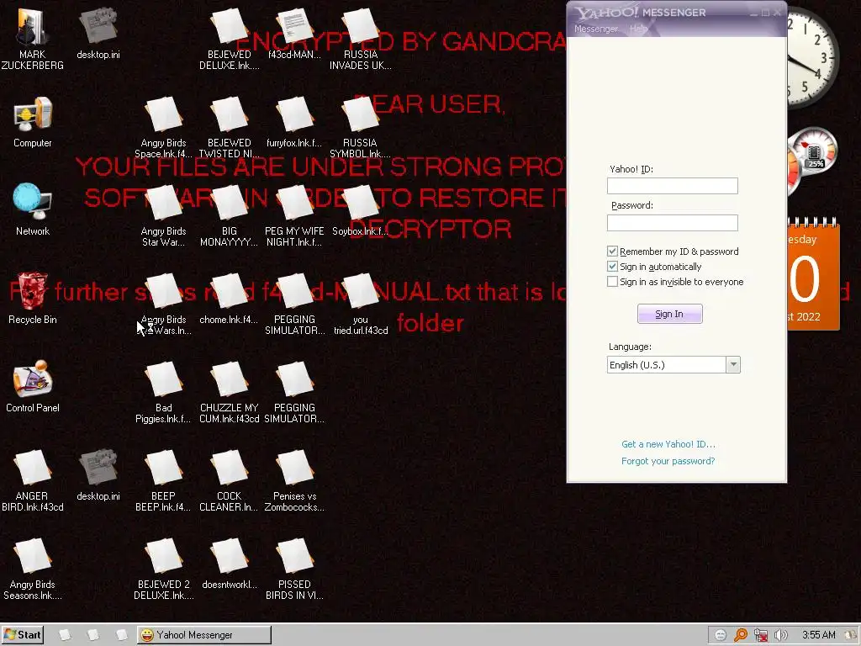Click the analog clock gadget

coord(813,58)
